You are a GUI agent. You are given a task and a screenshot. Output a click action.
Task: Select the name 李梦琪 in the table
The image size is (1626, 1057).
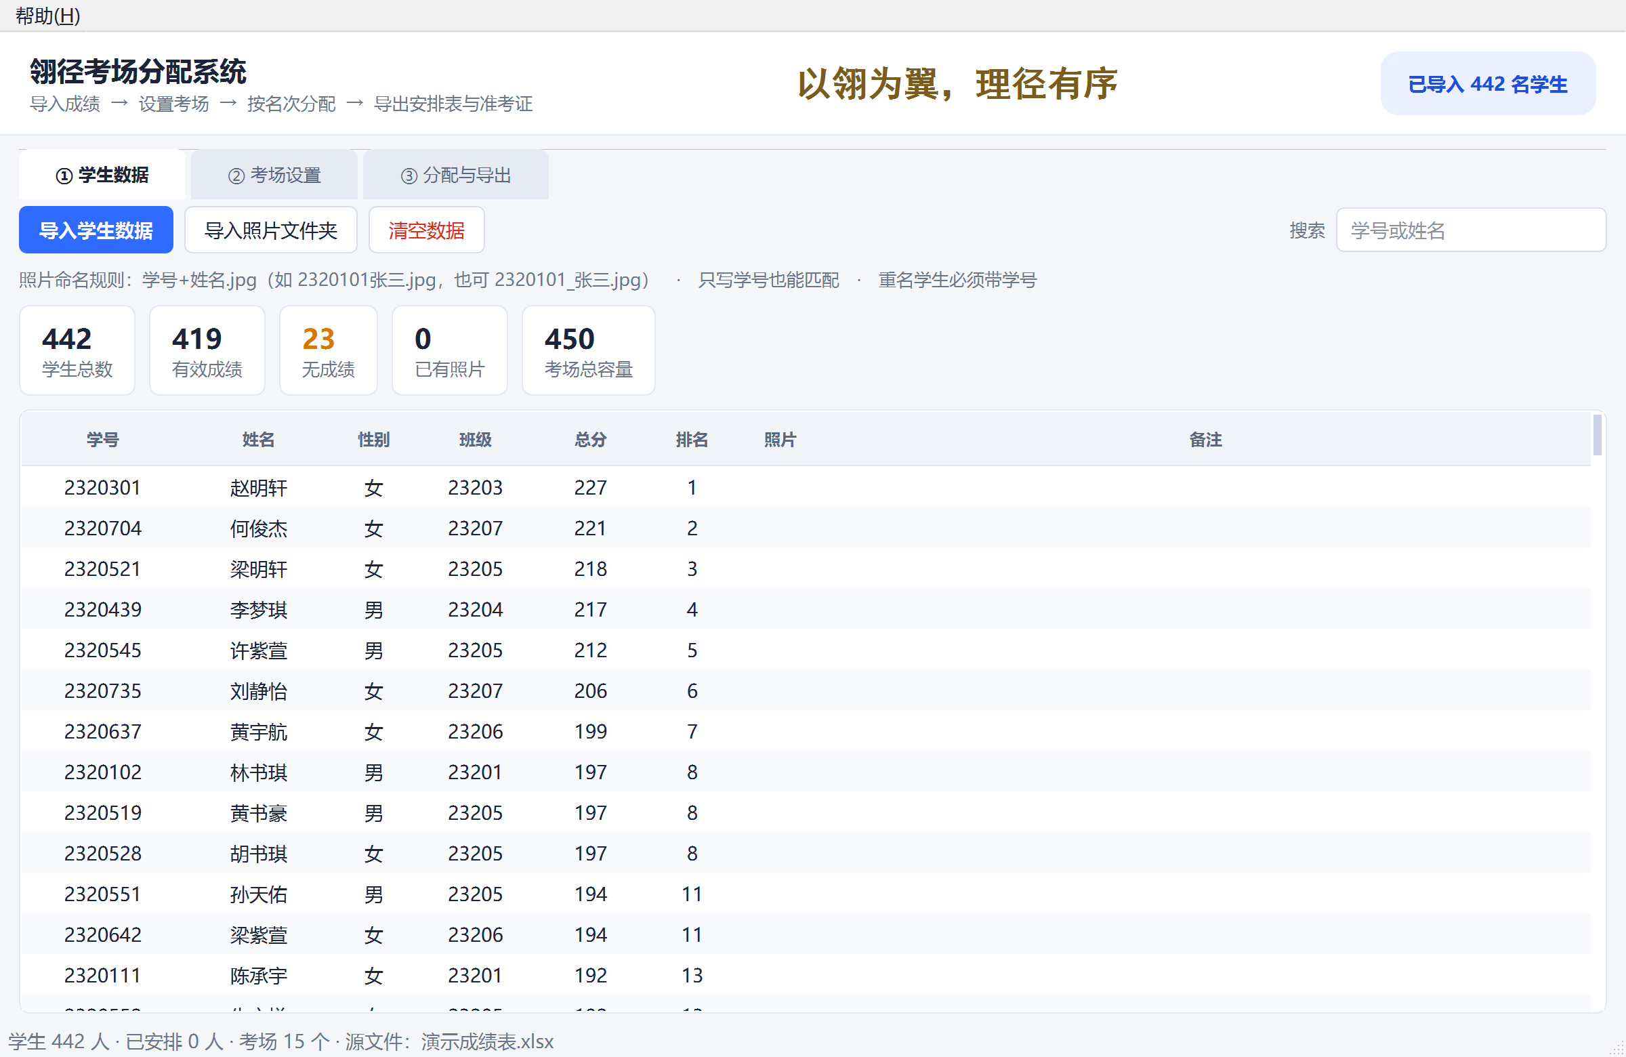pyautogui.click(x=258, y=610)
